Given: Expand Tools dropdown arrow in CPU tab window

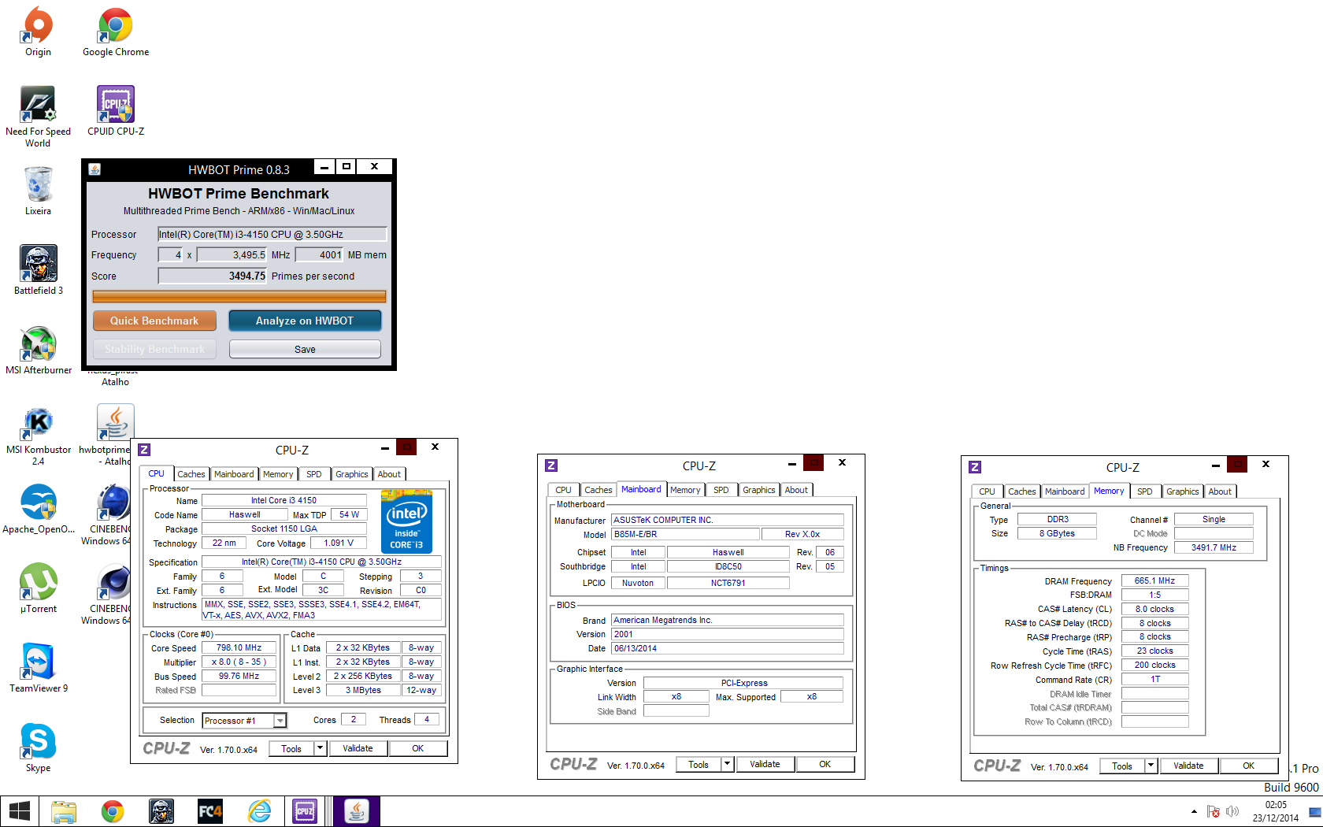Looking at the screenshot, I should point(320,748).
